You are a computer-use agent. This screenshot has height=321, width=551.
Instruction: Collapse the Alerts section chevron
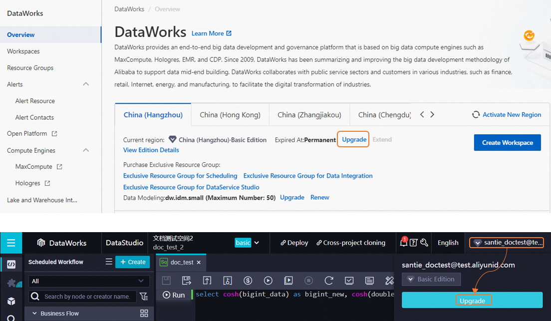pos(86,84)
